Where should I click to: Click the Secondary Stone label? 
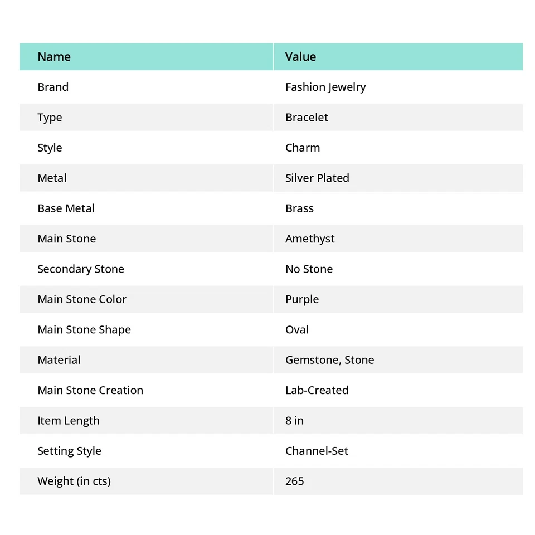tap(81, 269)
